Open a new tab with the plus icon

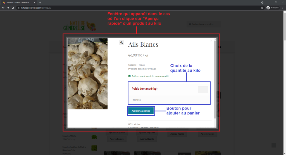[40, 3]
